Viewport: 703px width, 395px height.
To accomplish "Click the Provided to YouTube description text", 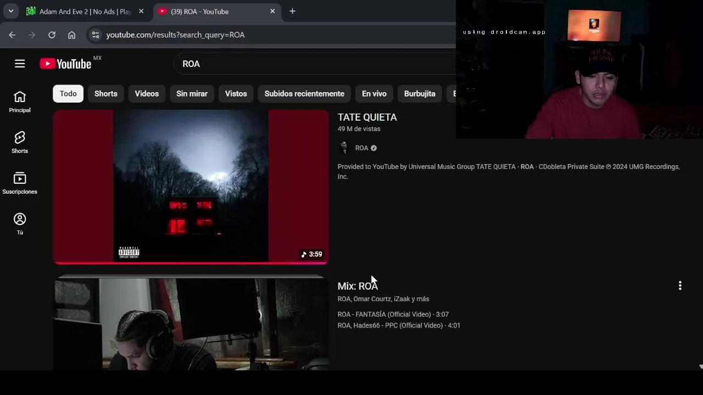I will [509, 172].
